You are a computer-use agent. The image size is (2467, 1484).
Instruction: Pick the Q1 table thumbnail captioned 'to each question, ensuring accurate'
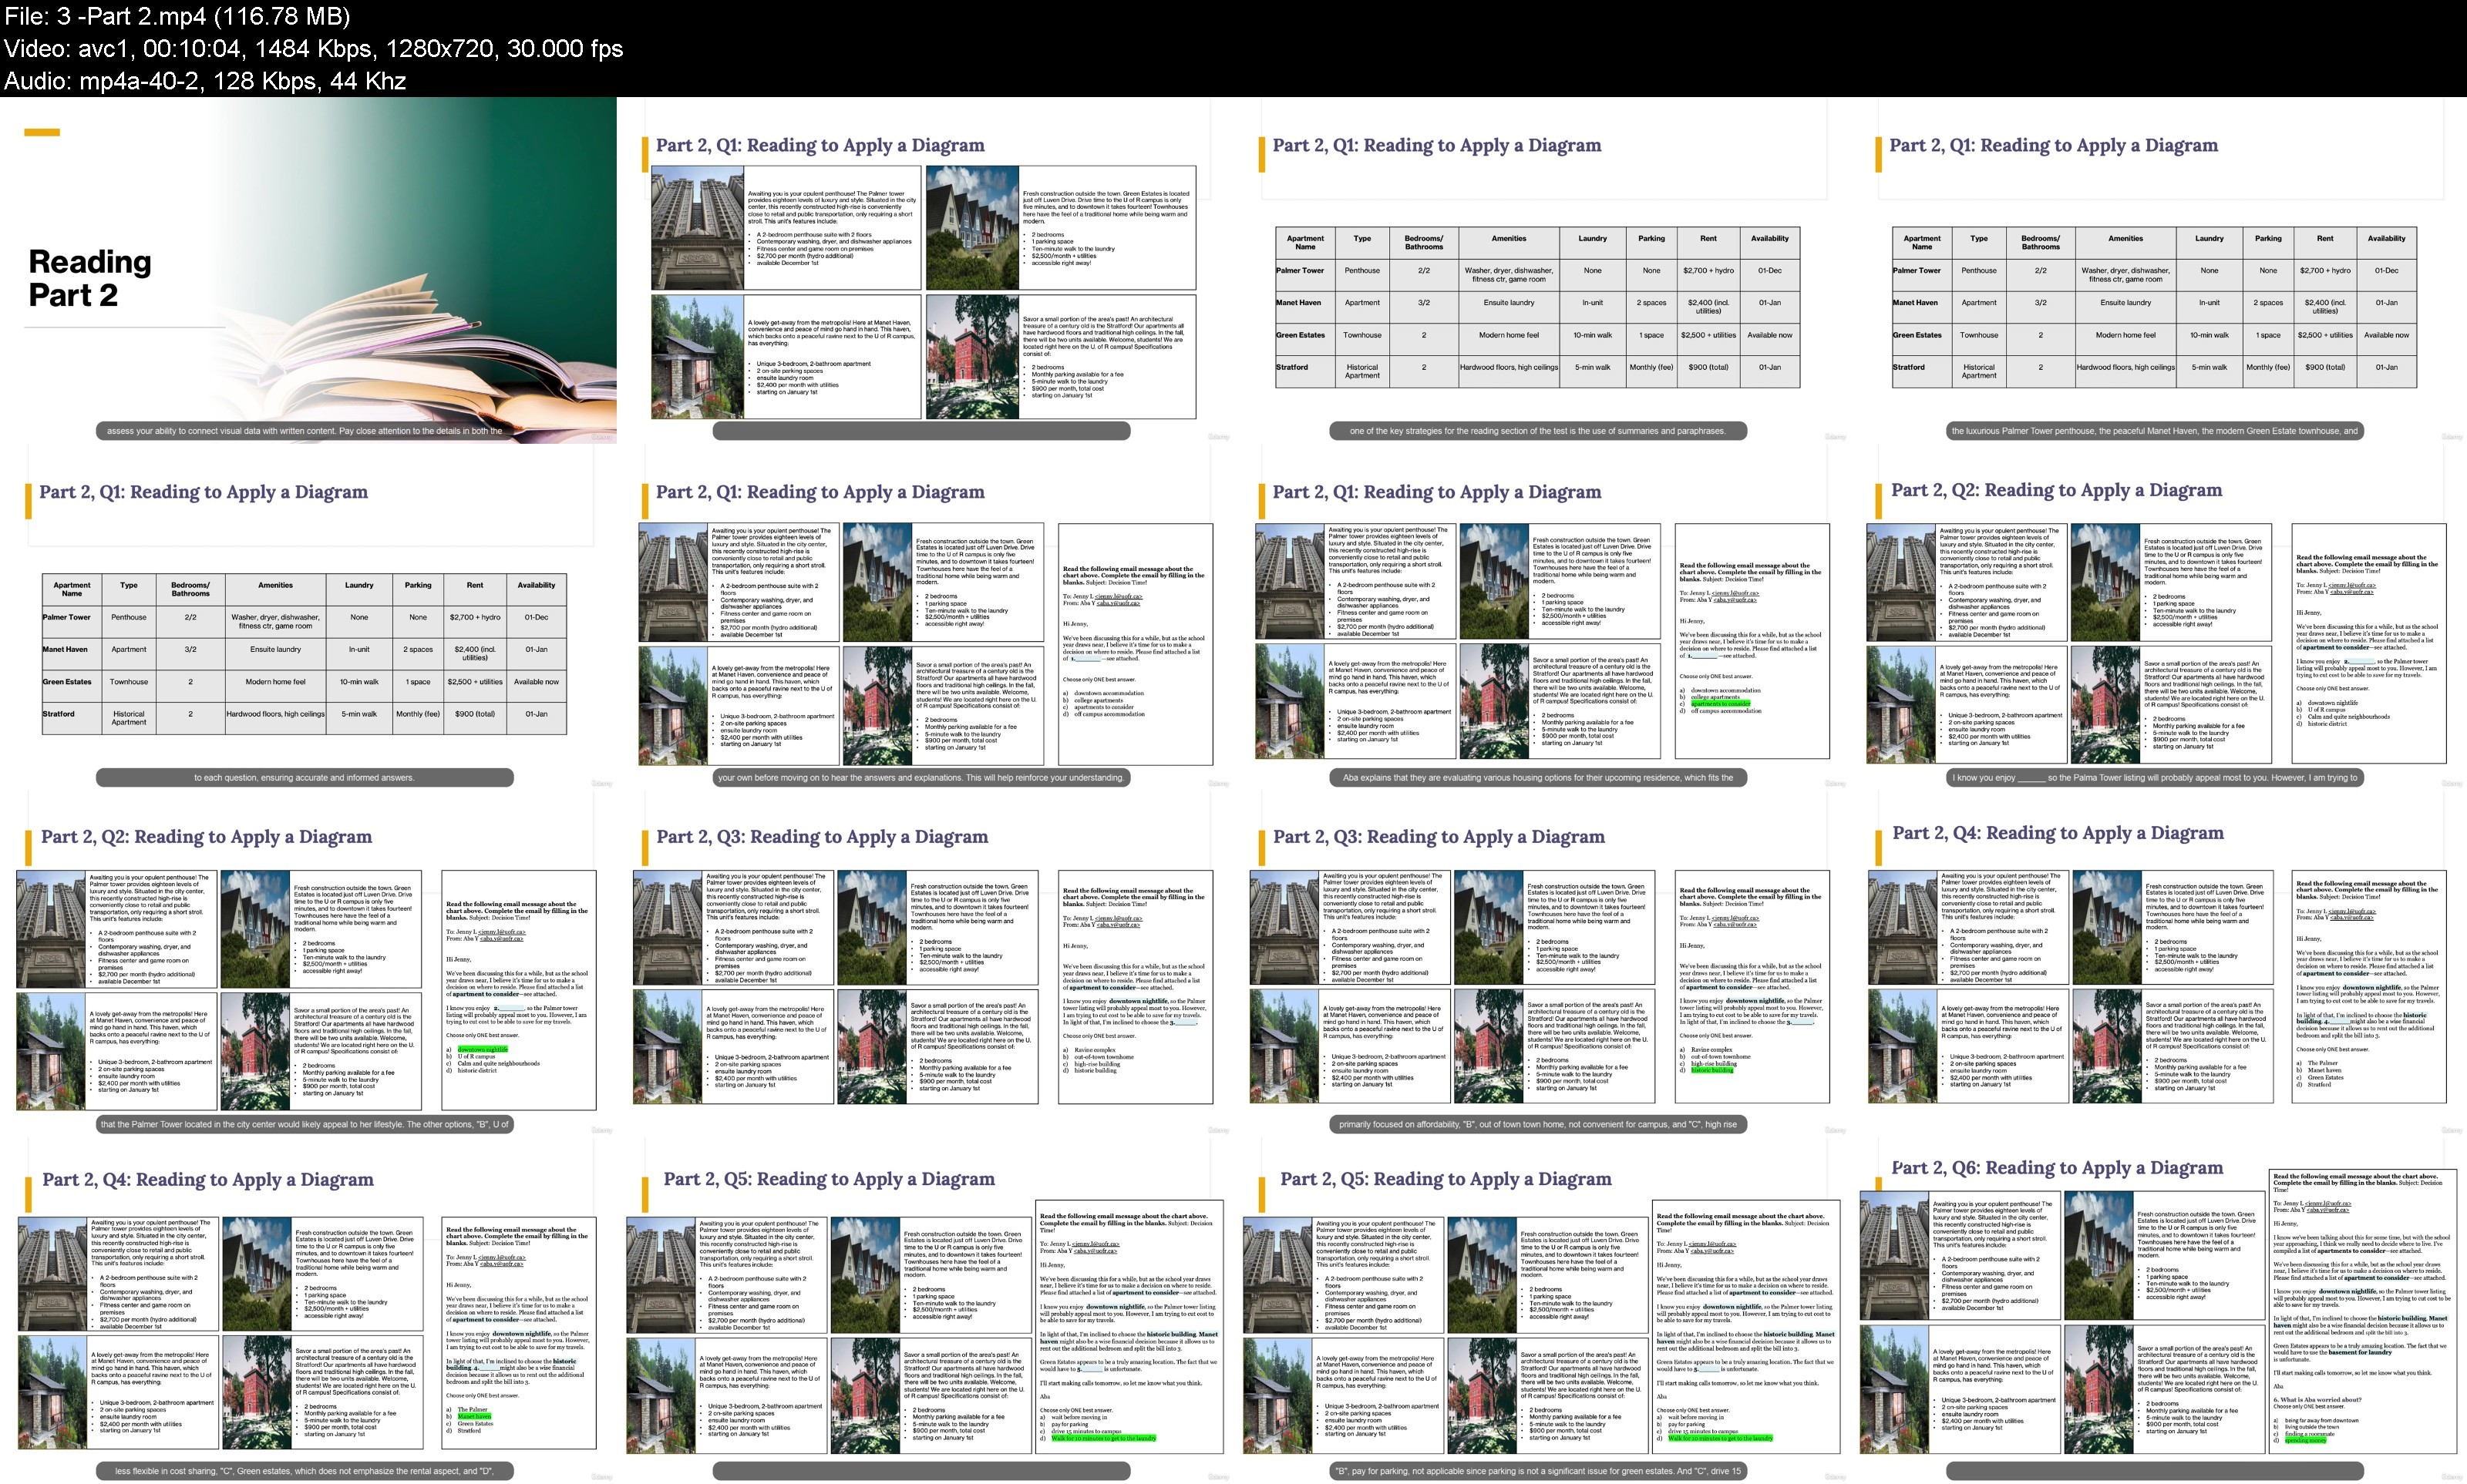click(x=308, y=617)
